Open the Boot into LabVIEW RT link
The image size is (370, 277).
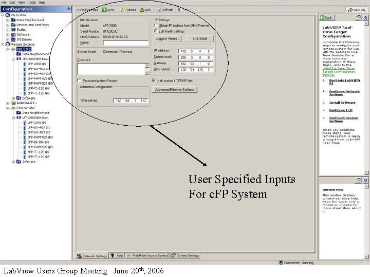[345, 82]
